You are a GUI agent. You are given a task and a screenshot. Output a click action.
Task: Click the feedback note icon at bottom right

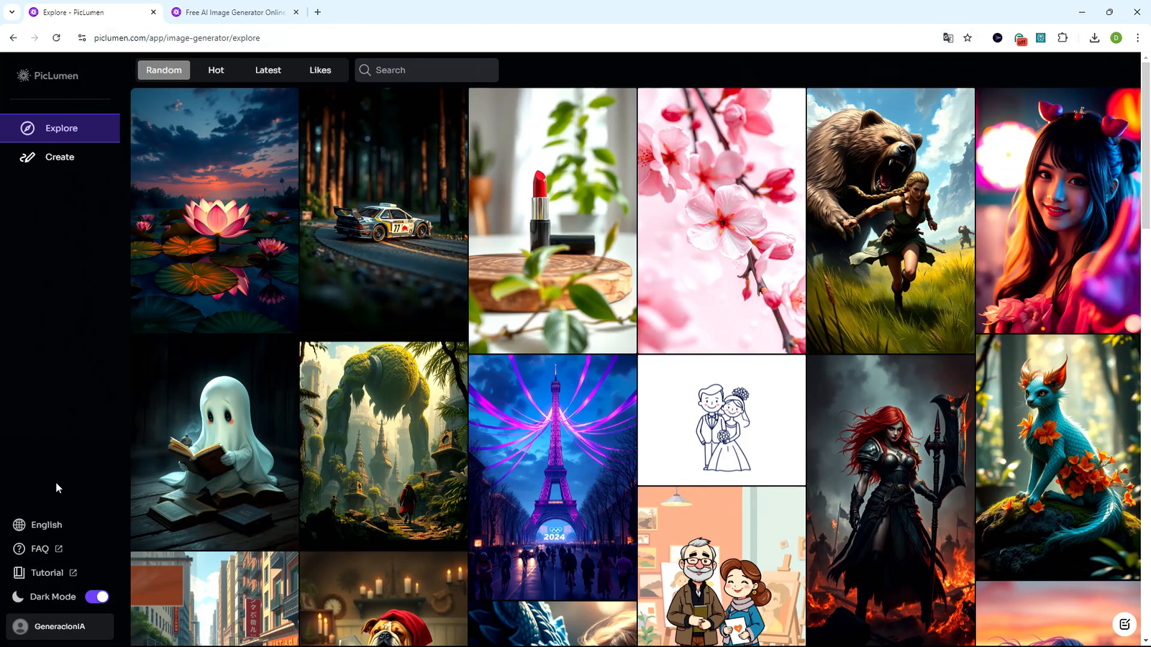tap(1124, 624)
